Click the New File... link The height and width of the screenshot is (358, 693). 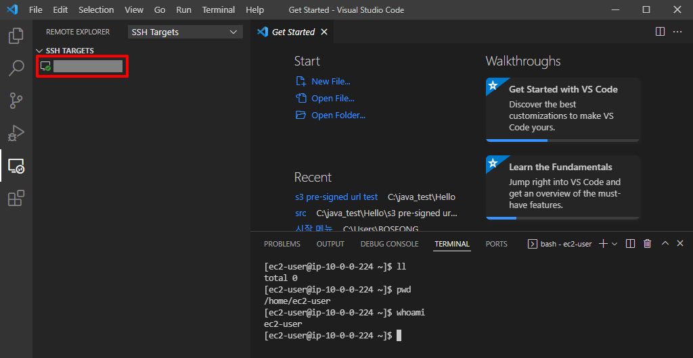[x=331, y=82]
